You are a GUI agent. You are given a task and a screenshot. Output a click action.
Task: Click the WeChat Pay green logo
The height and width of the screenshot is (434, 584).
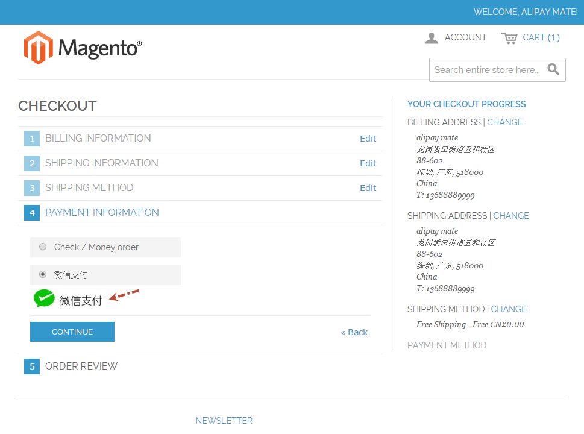click(x=44, y=299)
